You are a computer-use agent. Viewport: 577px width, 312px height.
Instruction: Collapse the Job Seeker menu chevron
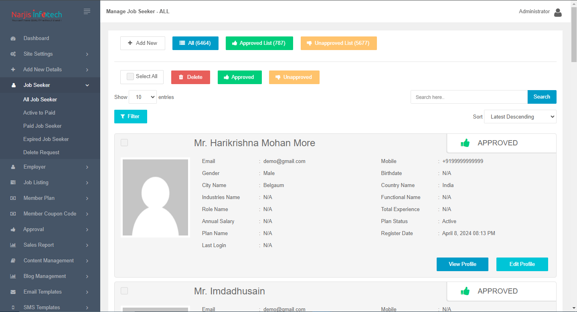(x=87, y=85)
